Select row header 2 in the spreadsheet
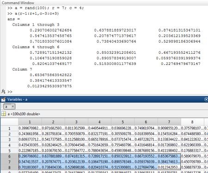 (x=9, y=134)
